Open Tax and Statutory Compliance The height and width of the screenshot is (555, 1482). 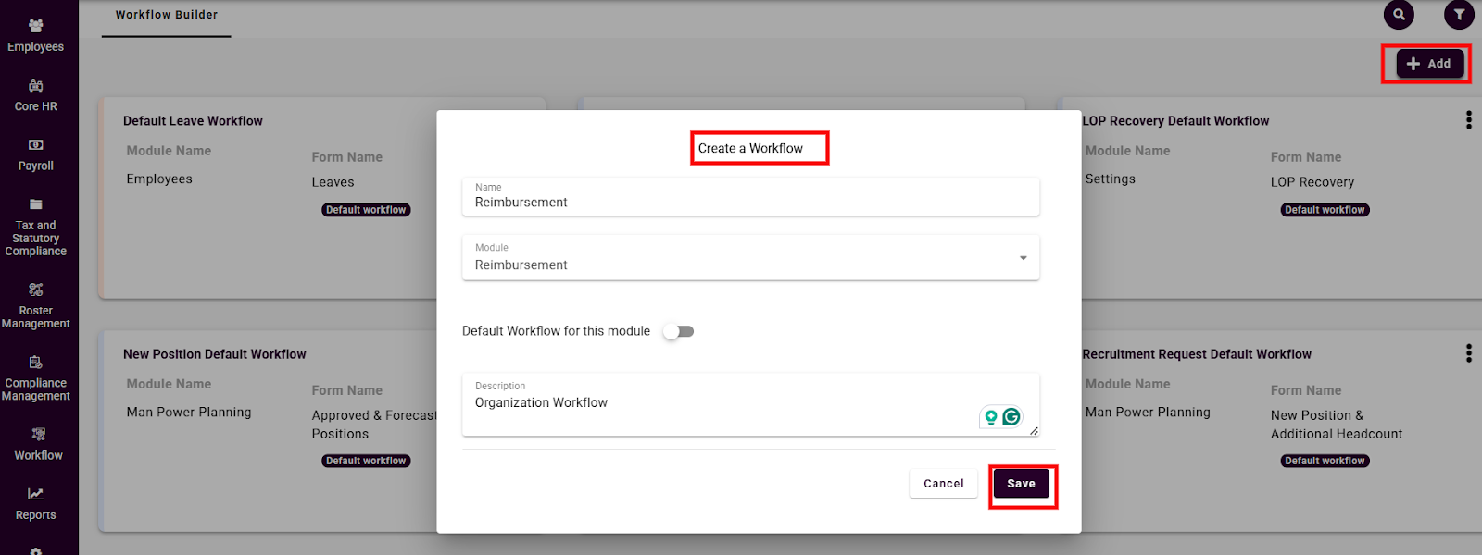[x=35, y=227]
